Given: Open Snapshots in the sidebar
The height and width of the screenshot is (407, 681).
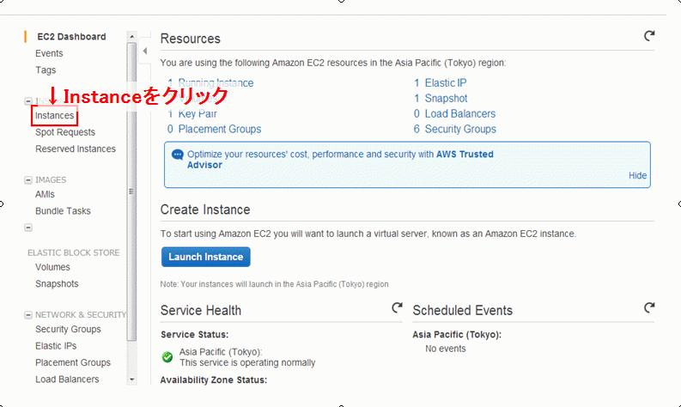Looking at the screenshot, I should pos(57,284).
